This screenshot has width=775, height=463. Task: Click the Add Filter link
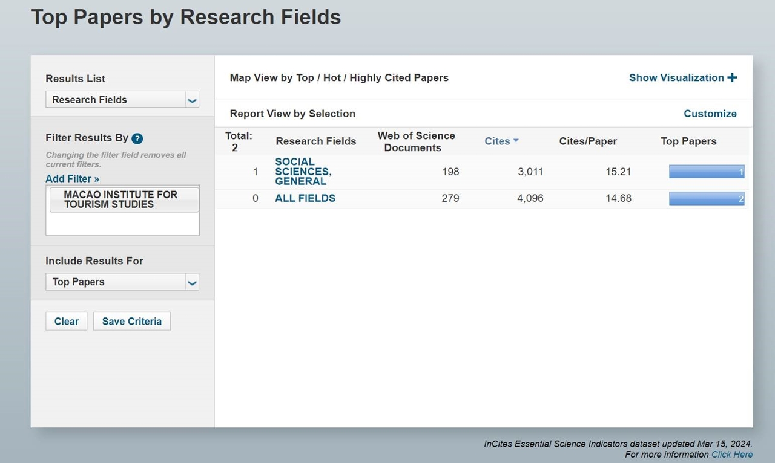(x=72, y=178)
